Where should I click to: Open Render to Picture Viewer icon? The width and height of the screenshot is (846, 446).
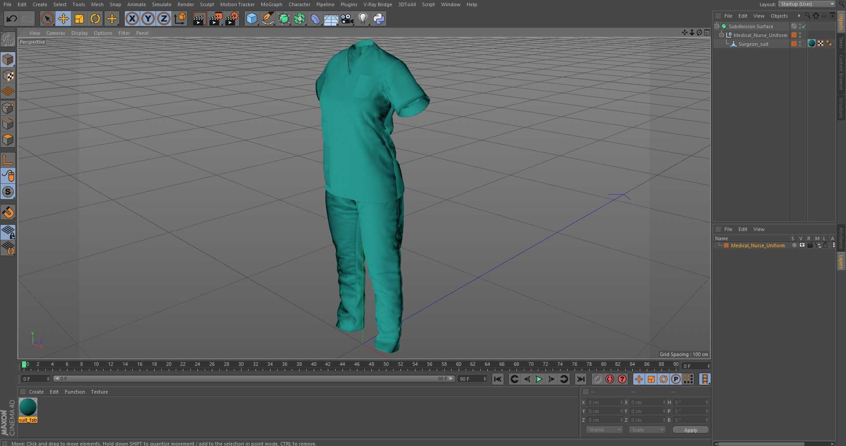pyautogui.click(x=215, y=19)
